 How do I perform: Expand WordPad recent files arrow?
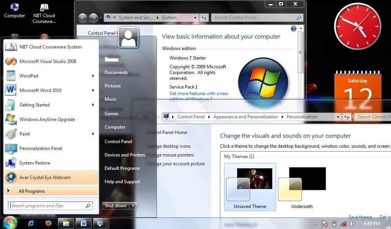pos(93,76)
